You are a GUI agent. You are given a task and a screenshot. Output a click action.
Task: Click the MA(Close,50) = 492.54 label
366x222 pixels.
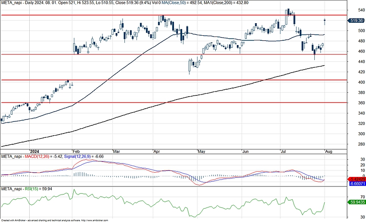(x=182, y=3)
